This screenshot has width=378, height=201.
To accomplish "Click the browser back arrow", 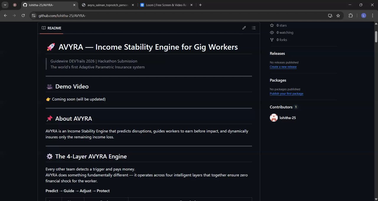I will point(5,16).
